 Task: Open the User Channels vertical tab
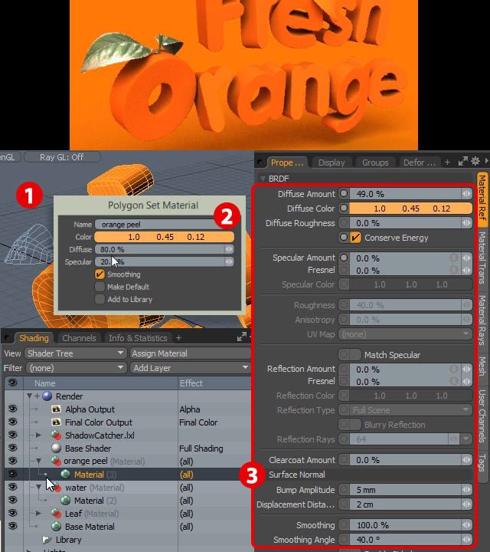point(482,416)
